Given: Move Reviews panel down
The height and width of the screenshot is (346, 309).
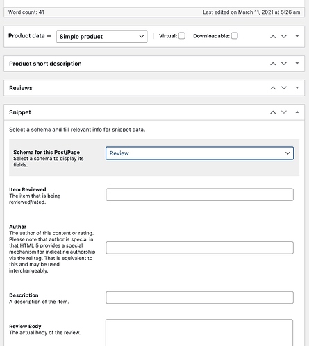Looking at the screenshot, I should 284,88.
